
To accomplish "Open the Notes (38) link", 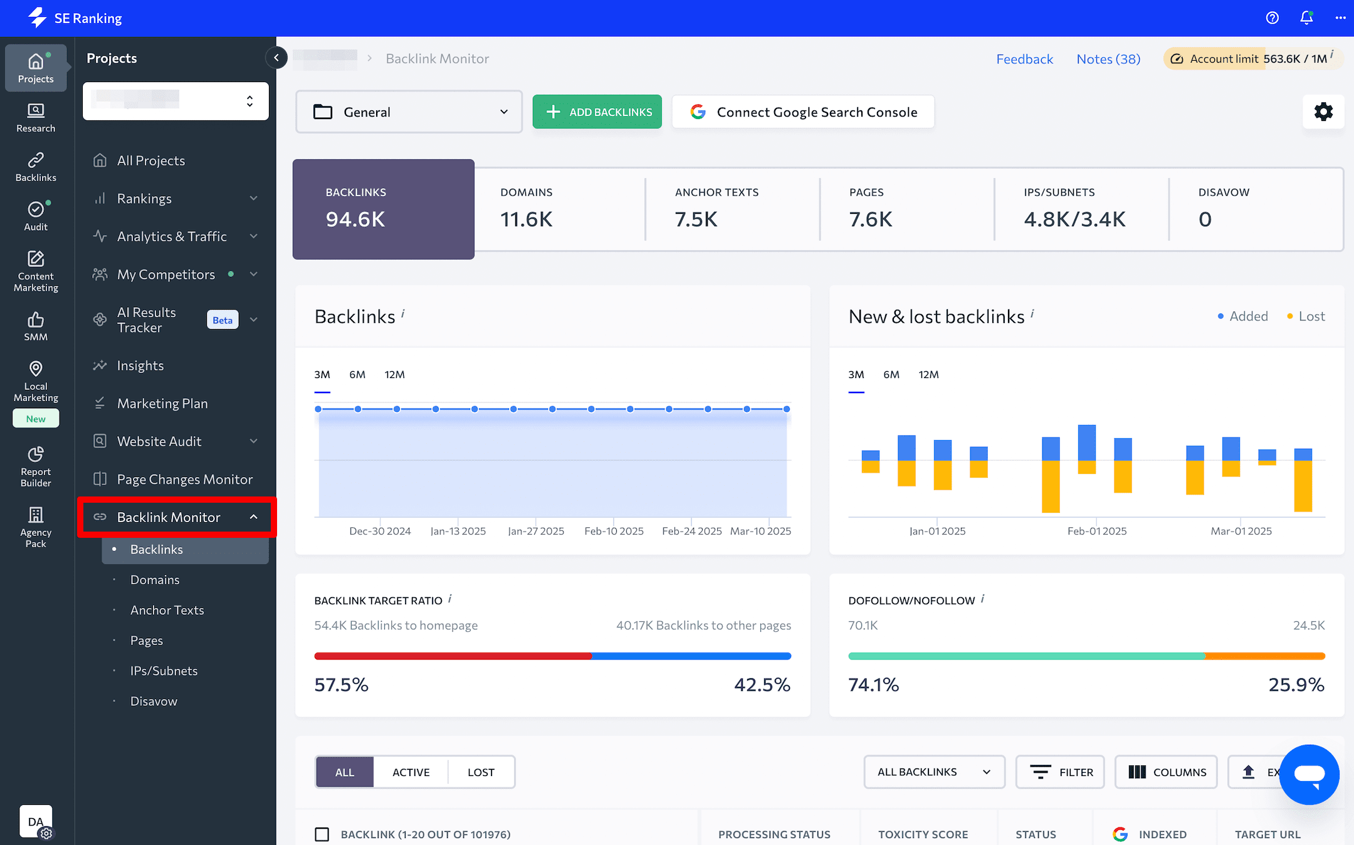I will point(1108,58).
